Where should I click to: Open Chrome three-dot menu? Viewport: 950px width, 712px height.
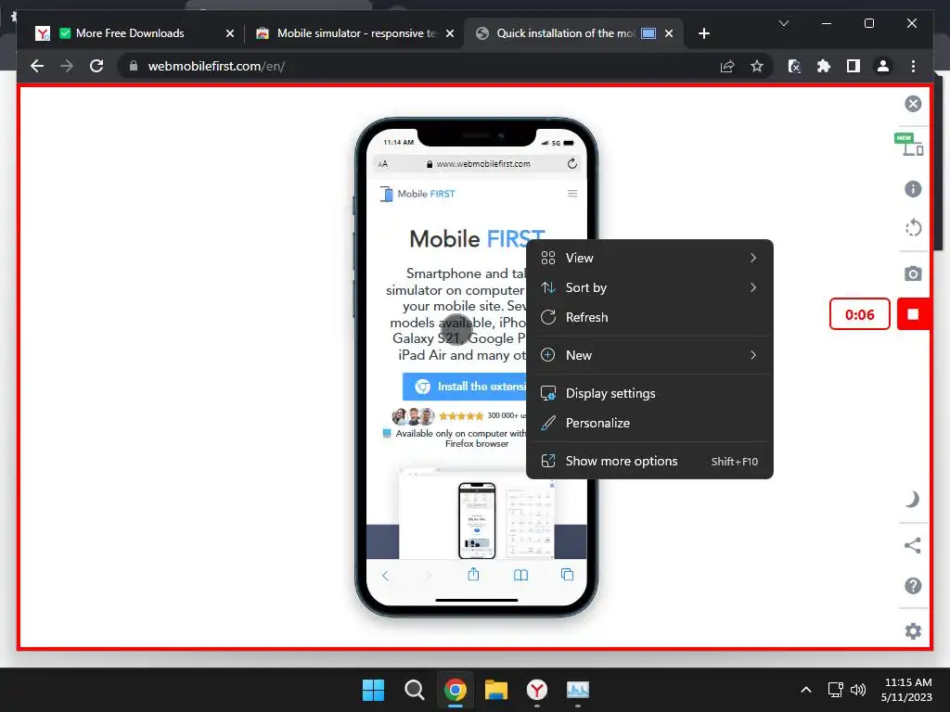(913, 66)
